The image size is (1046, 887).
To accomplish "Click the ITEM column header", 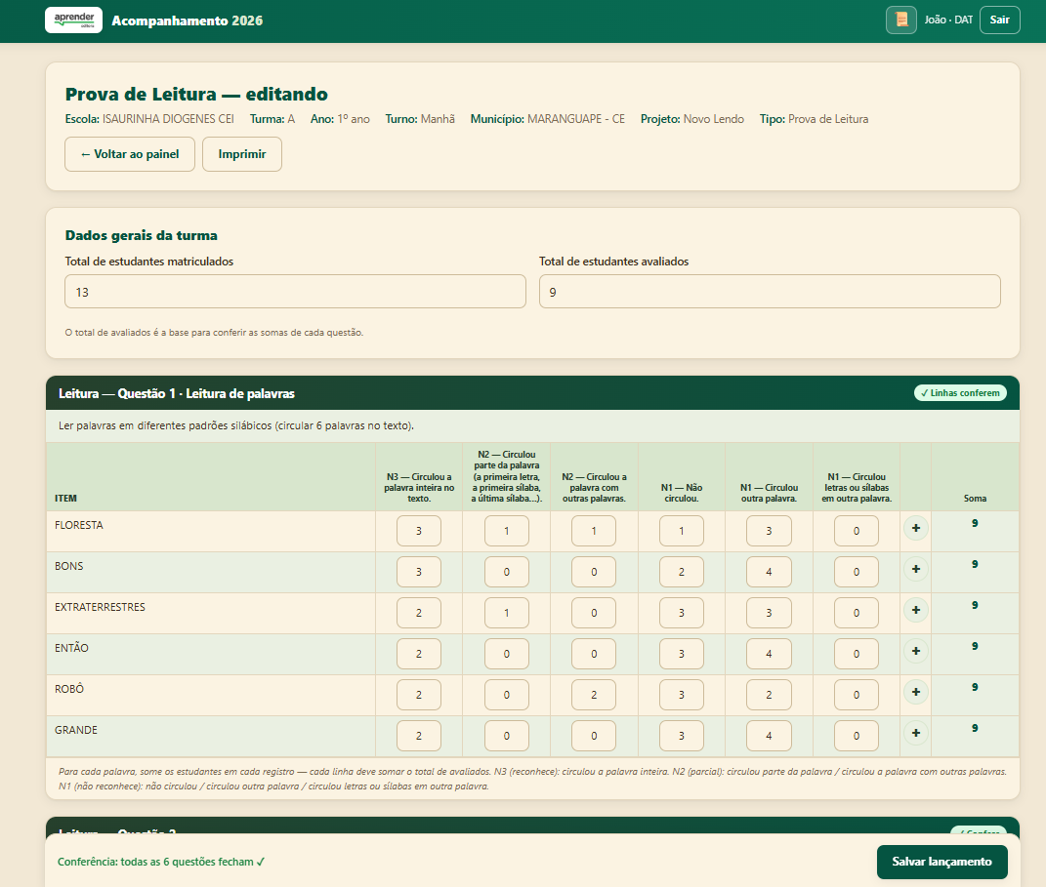I will [x=65, y=499].
